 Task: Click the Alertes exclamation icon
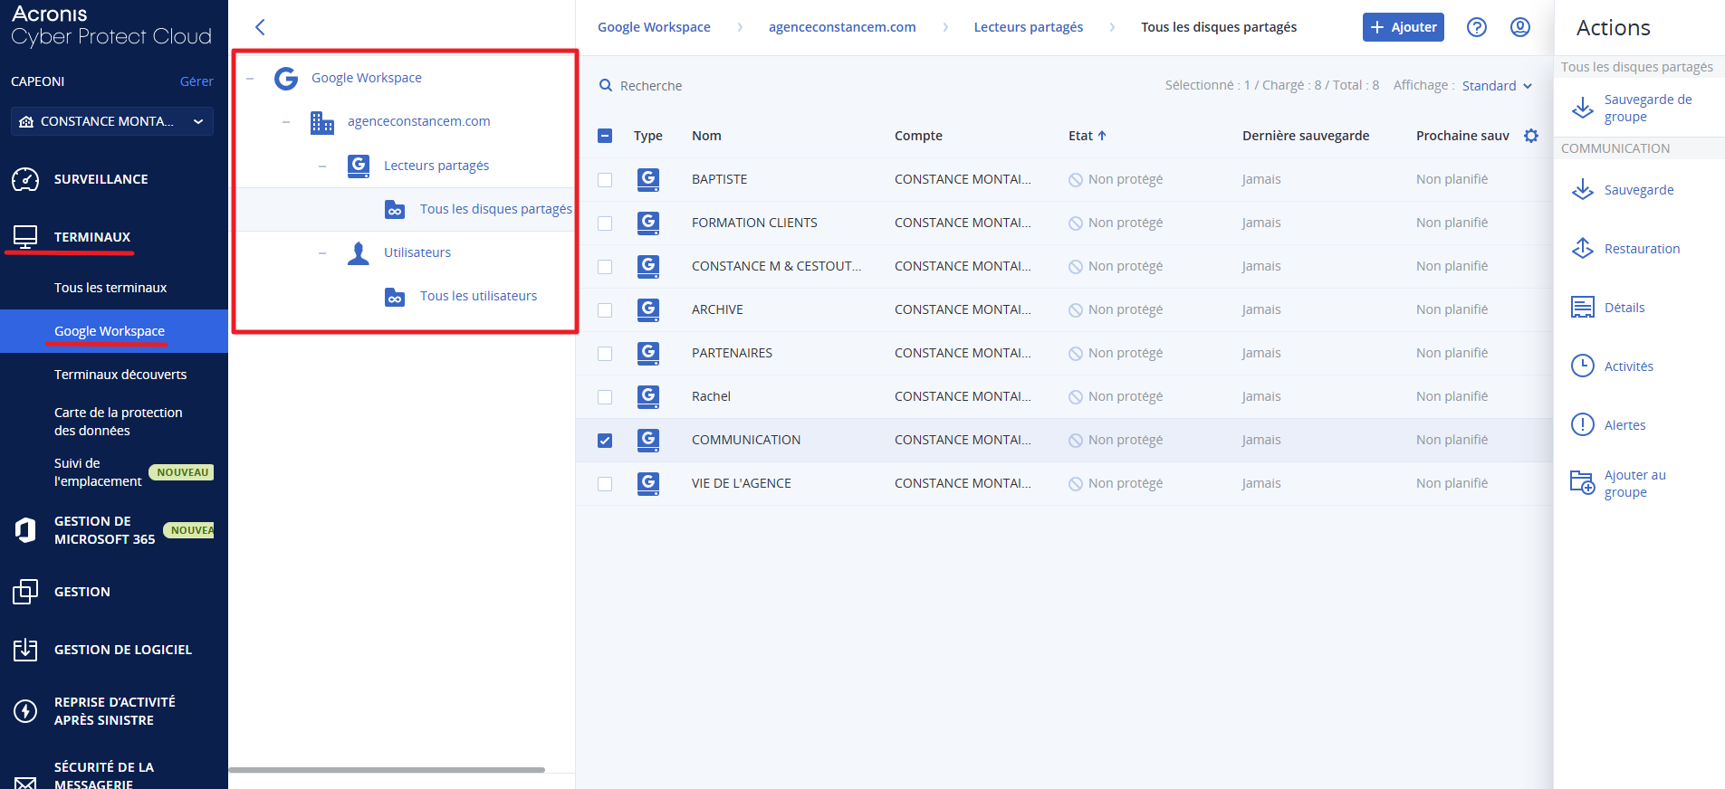tap(1583, 424)
